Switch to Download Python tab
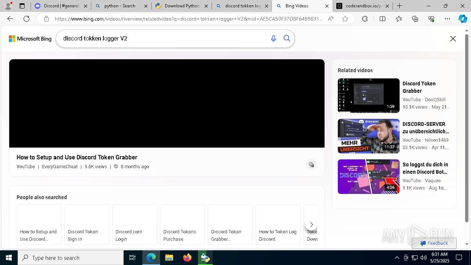This screenshot has width=471, height=265. [x=181, y=6]
